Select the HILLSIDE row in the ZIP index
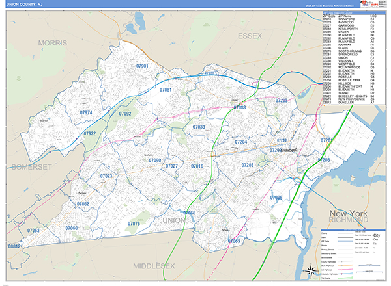Image resolution: width=391 pixels, height=286 pixels. (349, 83)
